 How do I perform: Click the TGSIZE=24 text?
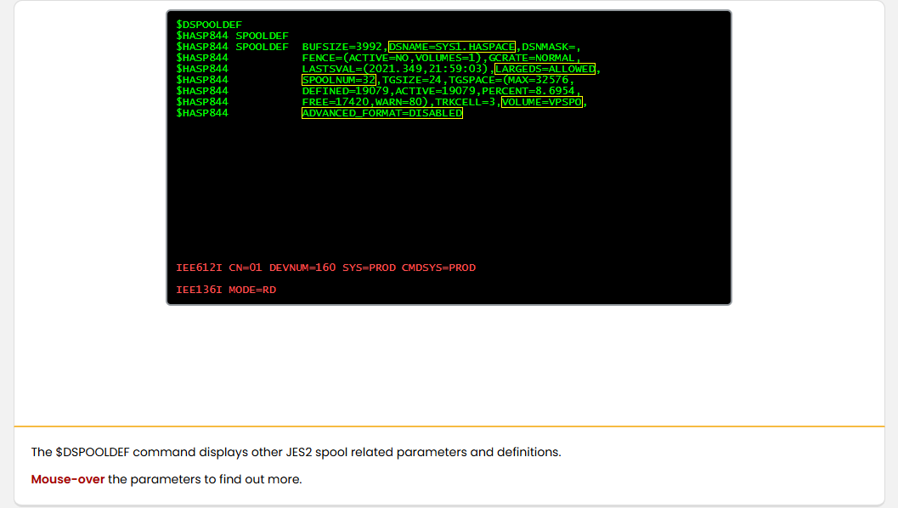click(412, 80)
